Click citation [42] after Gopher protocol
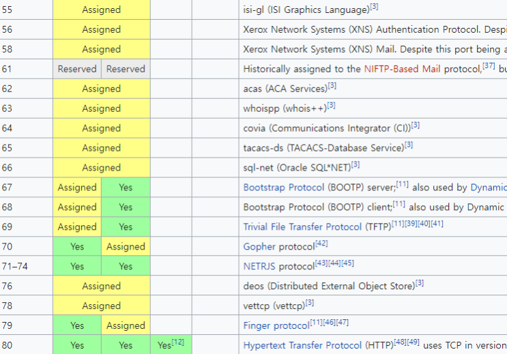507x354 pixels. 321,243
